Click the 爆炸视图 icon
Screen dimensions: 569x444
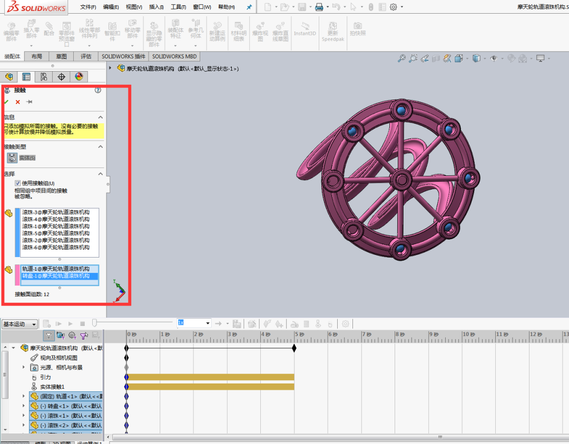pos(260,32)
